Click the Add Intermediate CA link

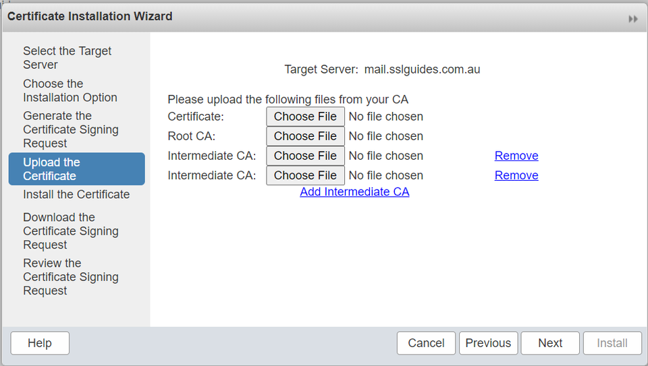pos(354,192)
